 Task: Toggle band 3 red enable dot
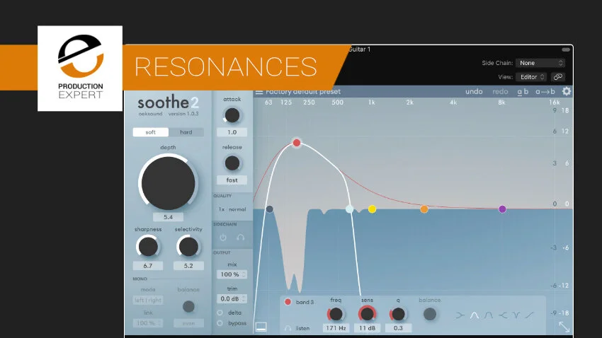coord(288,302)
